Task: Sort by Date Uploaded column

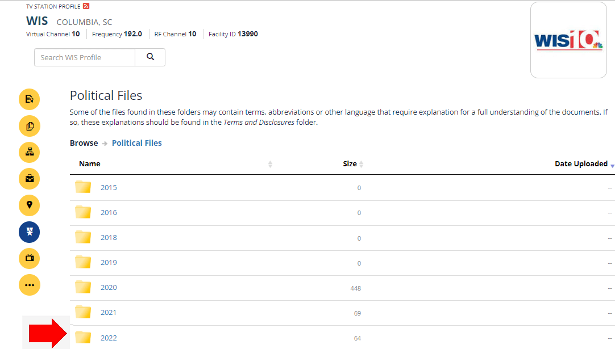Action: click(581, 164)
